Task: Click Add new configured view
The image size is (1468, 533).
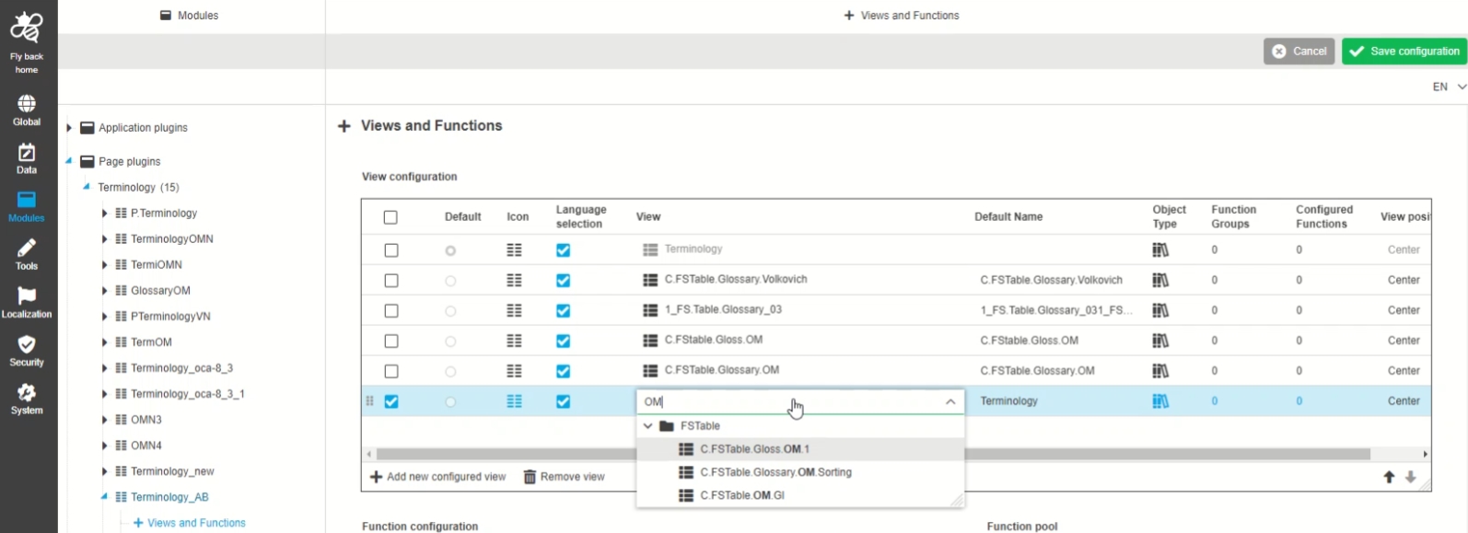Action: (x=438, y=477)
